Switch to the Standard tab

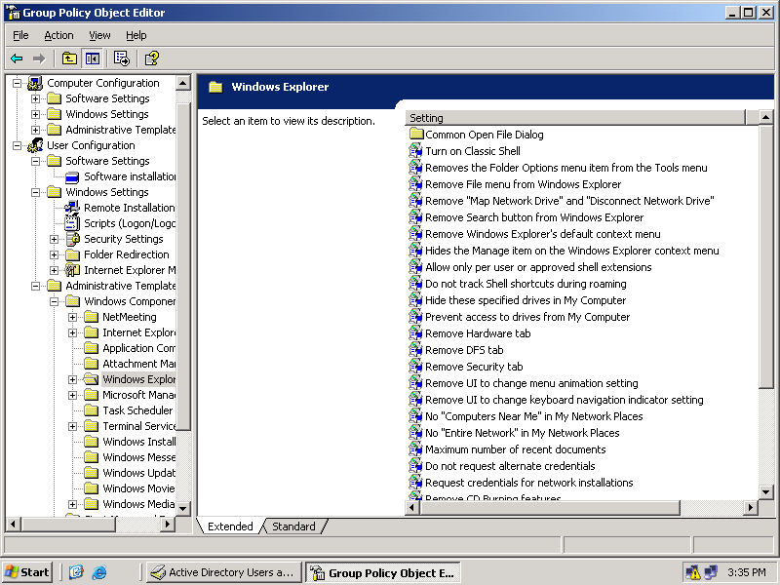[293, 526]
